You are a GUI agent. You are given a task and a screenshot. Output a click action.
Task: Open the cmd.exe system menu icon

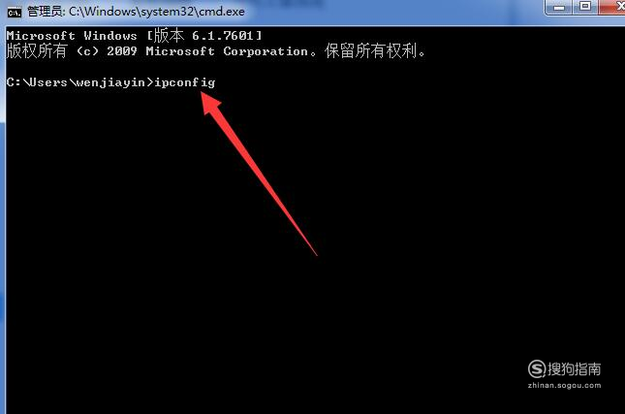[x=15, y=13]
